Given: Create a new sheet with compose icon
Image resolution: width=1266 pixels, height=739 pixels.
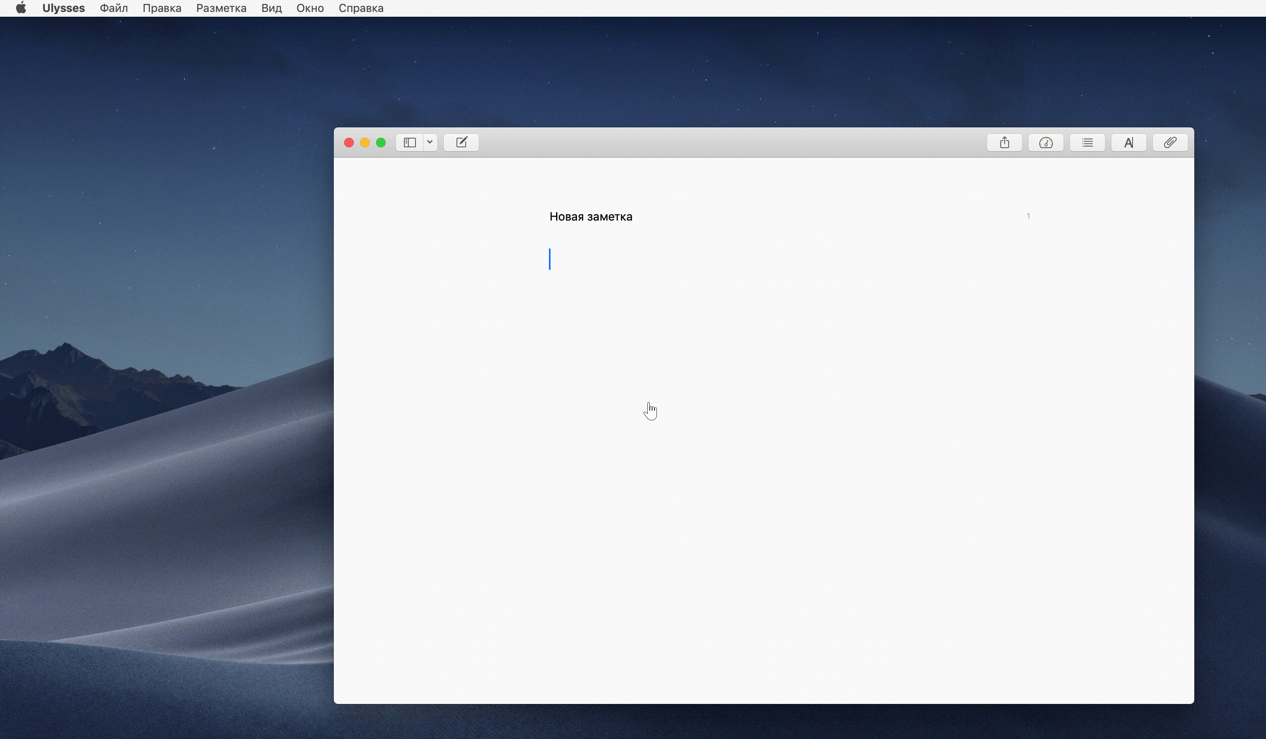Looking at the screenshot, I should [x=461, y=143].
